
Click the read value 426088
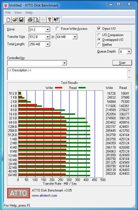[x=124, y=147]
